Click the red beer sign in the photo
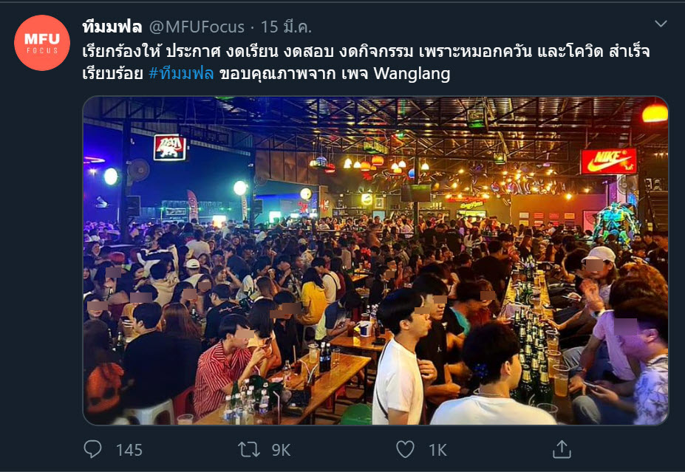 point(169,148)
